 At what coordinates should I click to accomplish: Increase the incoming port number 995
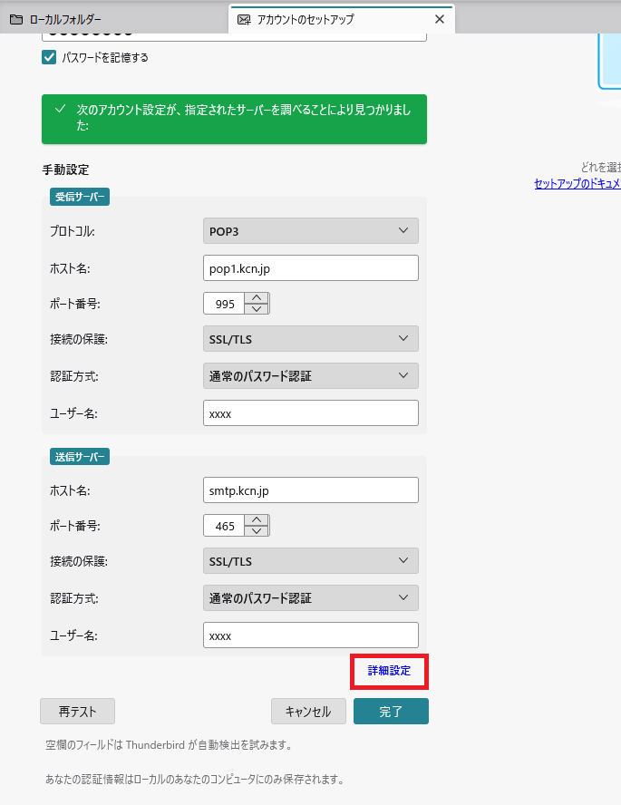257,297
